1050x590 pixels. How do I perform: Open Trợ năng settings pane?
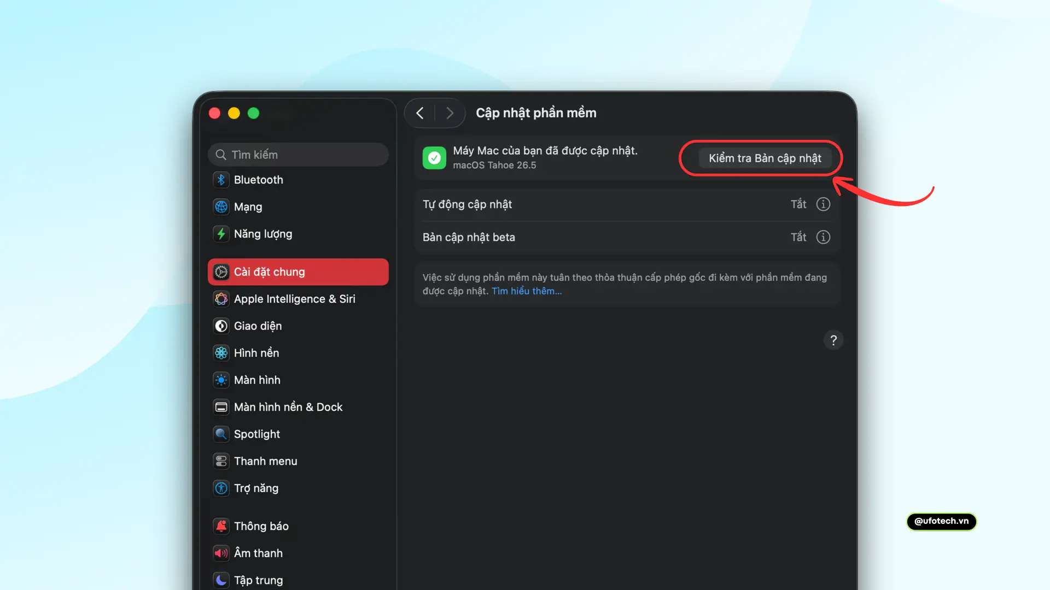pos(298,488)
